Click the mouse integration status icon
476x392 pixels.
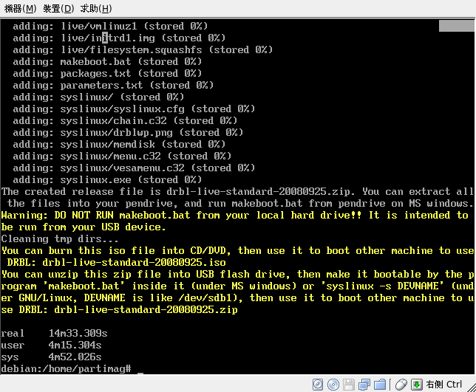[401, 385]
